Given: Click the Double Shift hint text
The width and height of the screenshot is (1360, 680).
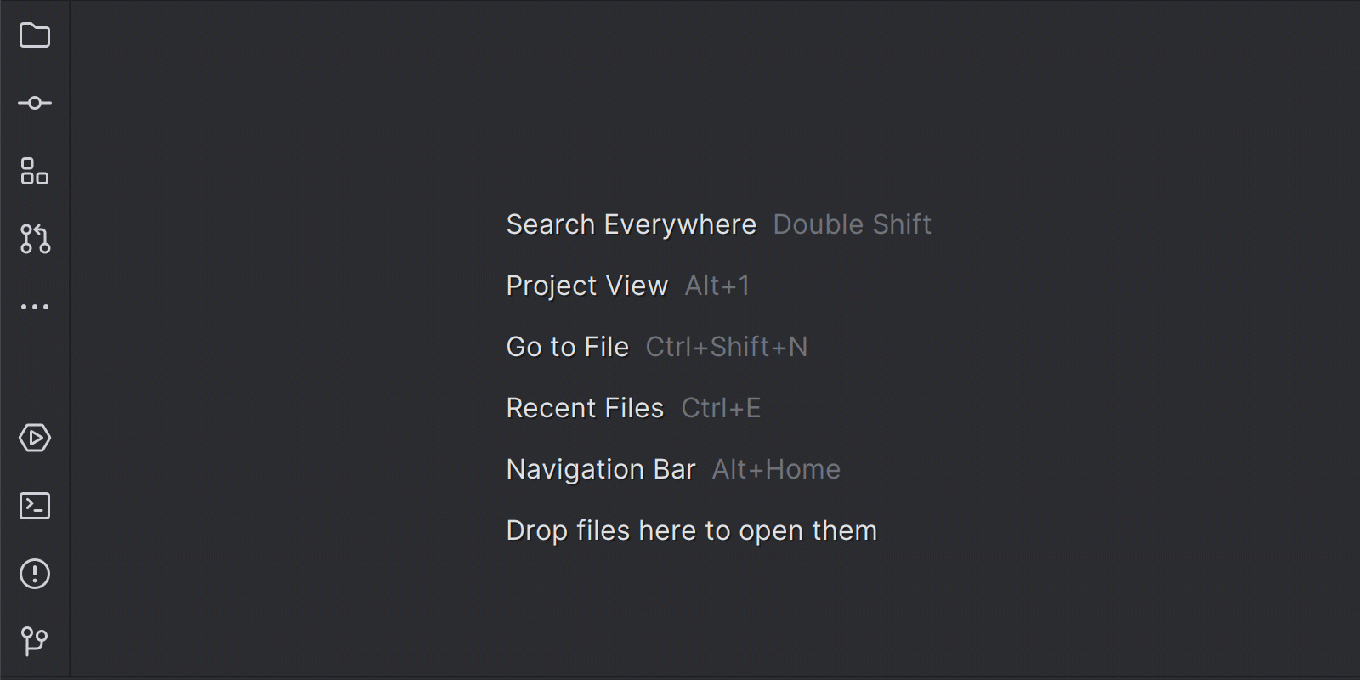Looking at the screenshot, I should (x=852, y=224).
